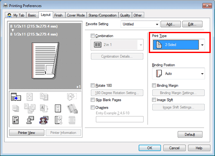
Task: Open the Stamp/Composition tab
Action: point(102,15)
